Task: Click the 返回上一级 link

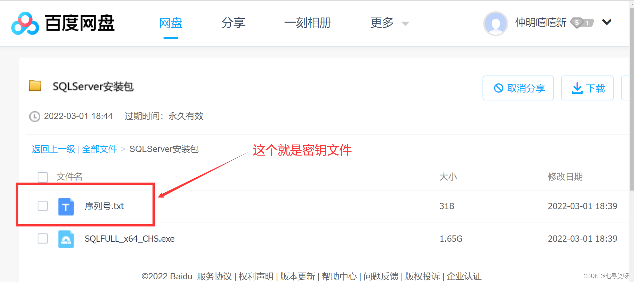Action: (x=53, y=149)
